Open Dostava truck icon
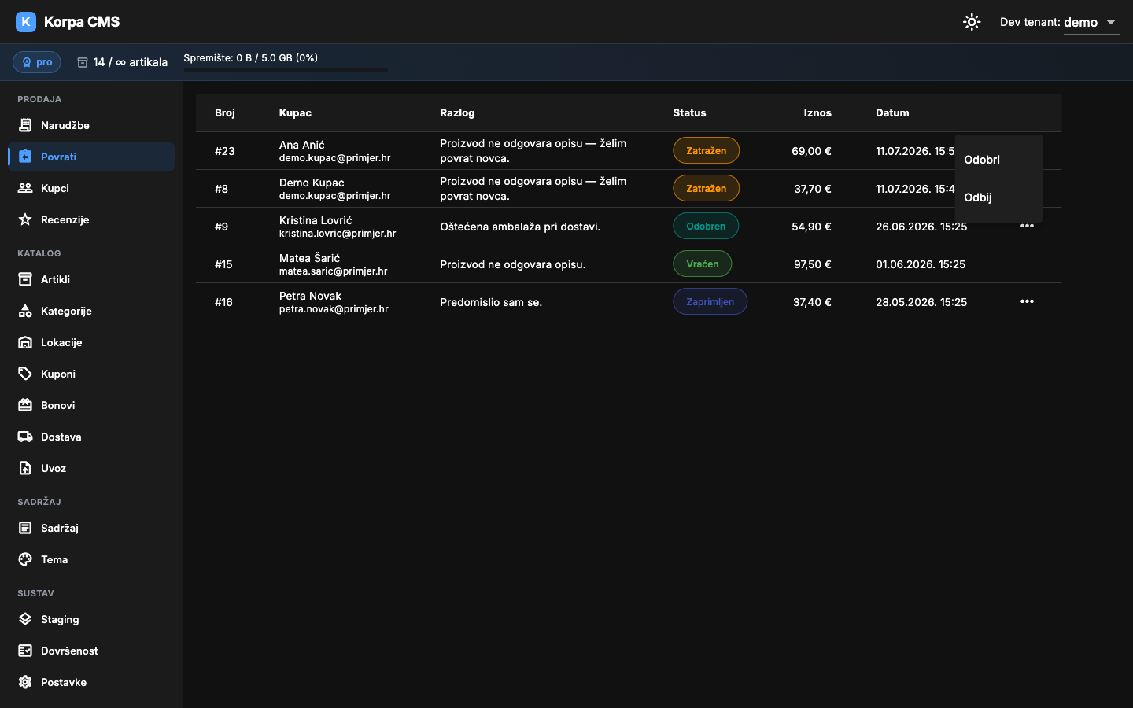This screenshot has width=1133, height=708. point(25,437)
